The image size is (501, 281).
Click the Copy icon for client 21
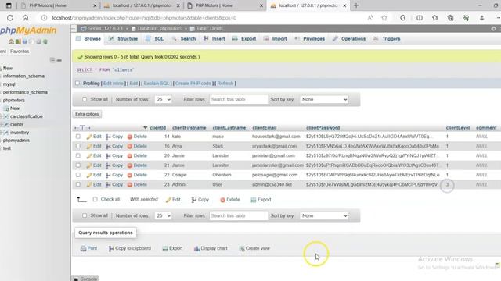pyautogui.click(x=108, y=165)
